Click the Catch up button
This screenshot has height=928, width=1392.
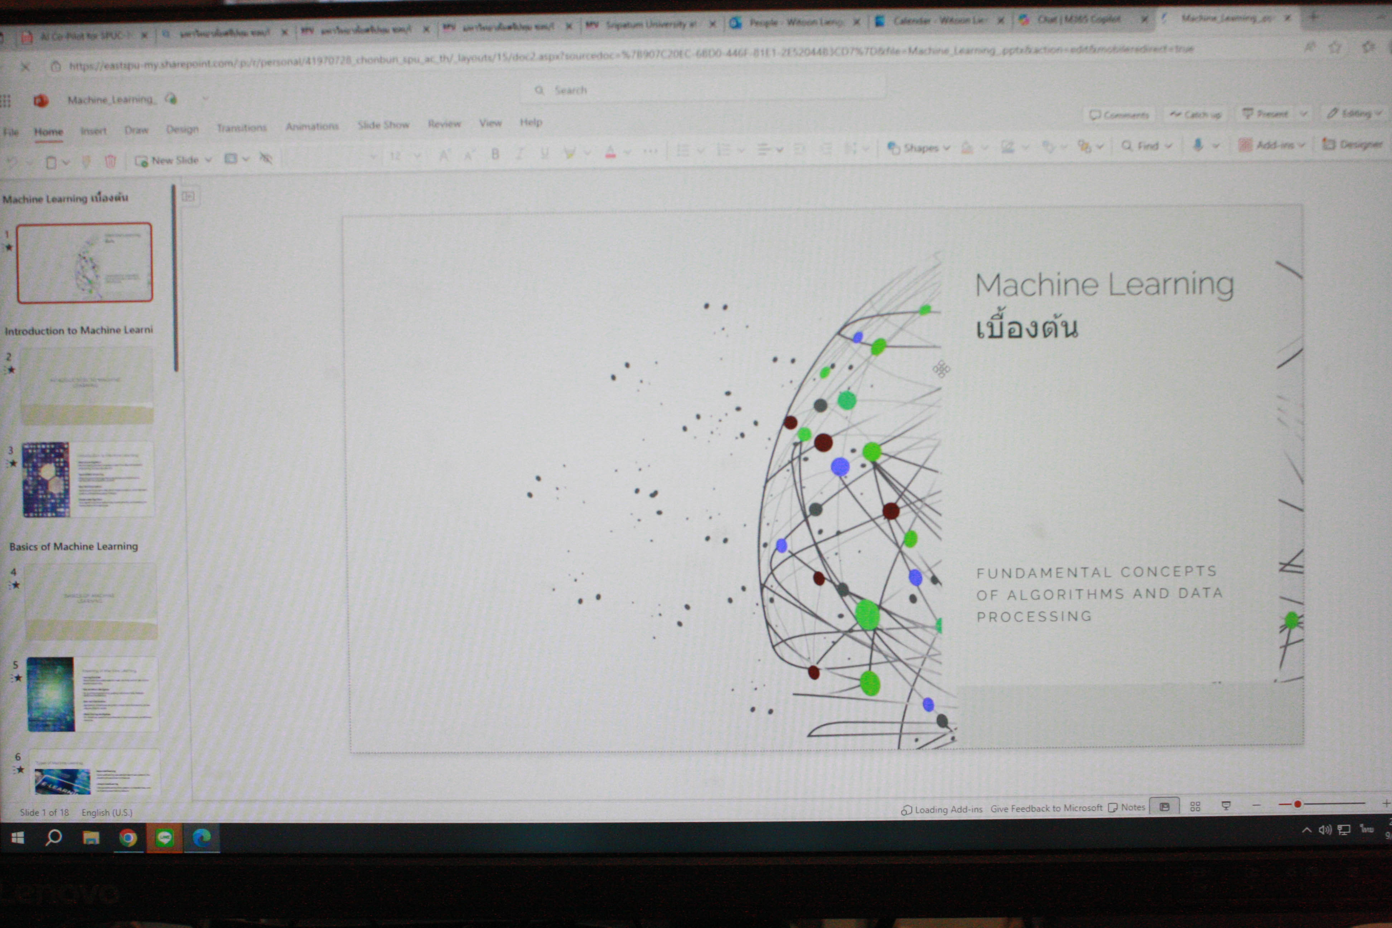[x=1195, y=114]
